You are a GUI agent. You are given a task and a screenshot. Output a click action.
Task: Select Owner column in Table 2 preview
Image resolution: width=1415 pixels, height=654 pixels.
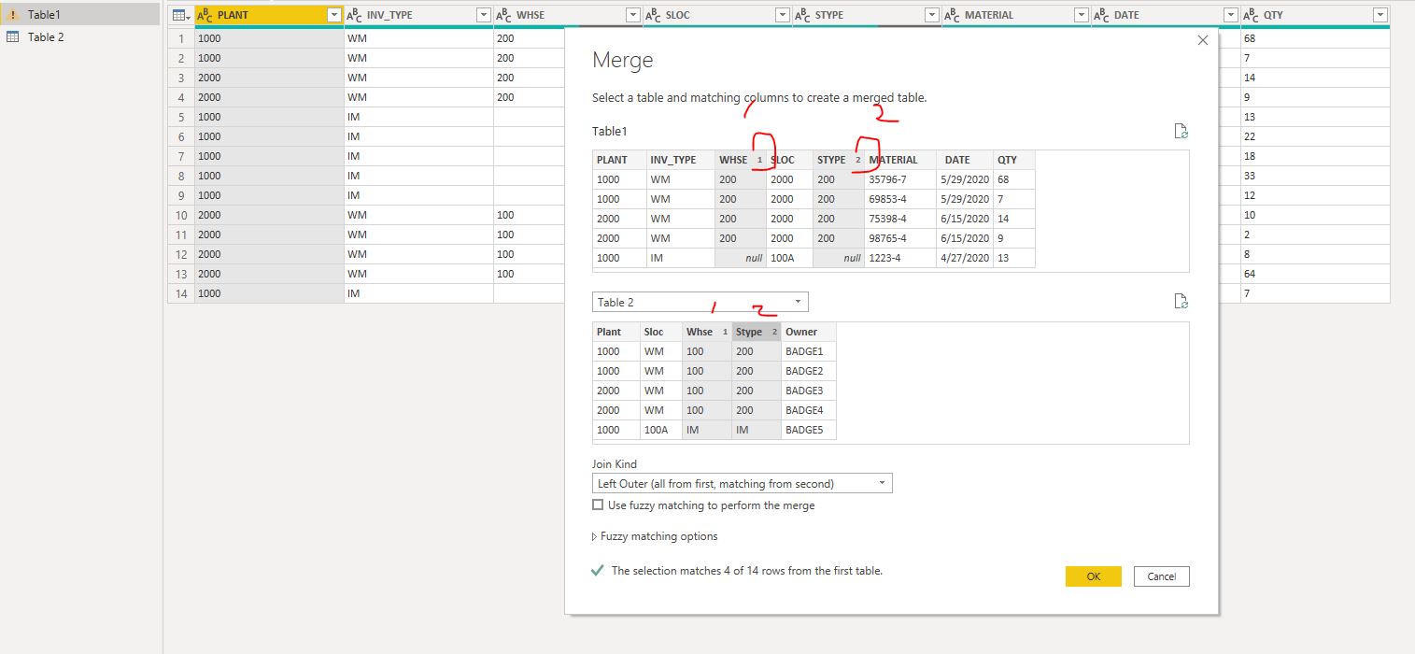[809, 332]
